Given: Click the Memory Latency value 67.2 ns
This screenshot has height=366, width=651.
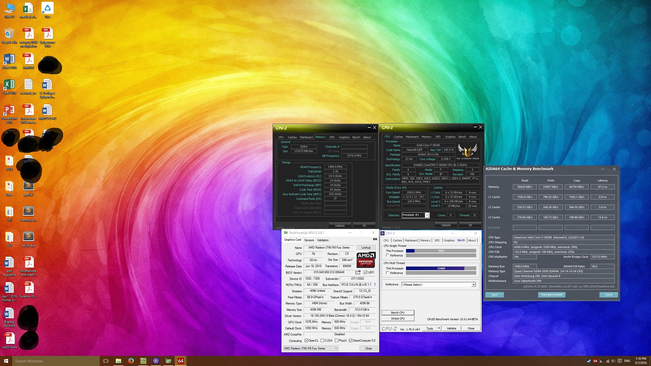Looking at the screenshot, I should pos(603,187).
